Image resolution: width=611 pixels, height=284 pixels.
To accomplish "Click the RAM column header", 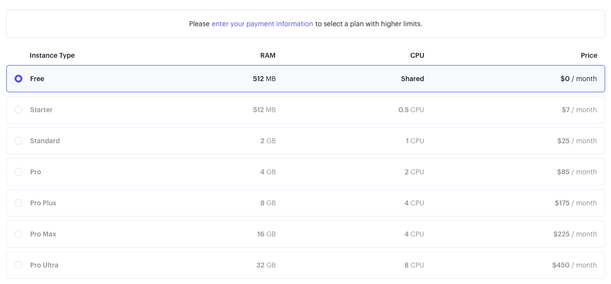I will click(x=267, y=55).
